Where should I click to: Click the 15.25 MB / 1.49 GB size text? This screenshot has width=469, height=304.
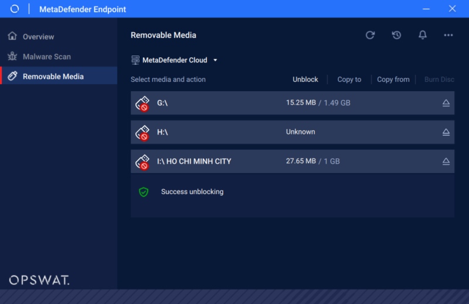pos(318,103)
